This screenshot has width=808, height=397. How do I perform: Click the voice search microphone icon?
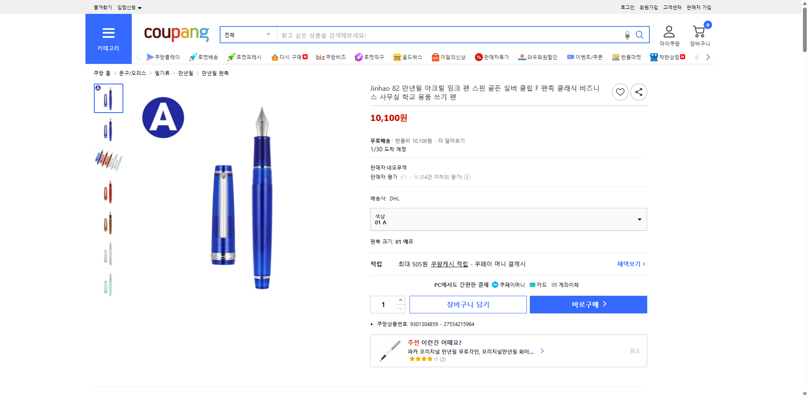click(627, 35)
